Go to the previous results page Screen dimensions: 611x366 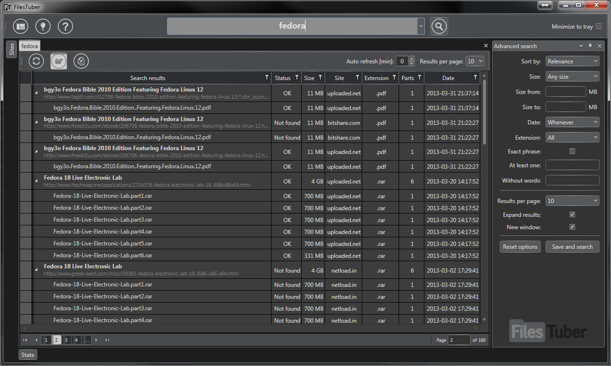point(36,340)
